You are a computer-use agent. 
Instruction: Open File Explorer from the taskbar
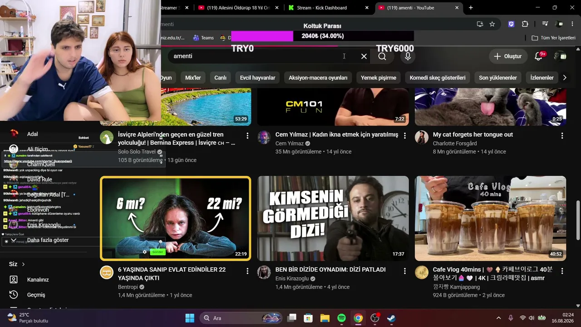click(325, 318)
